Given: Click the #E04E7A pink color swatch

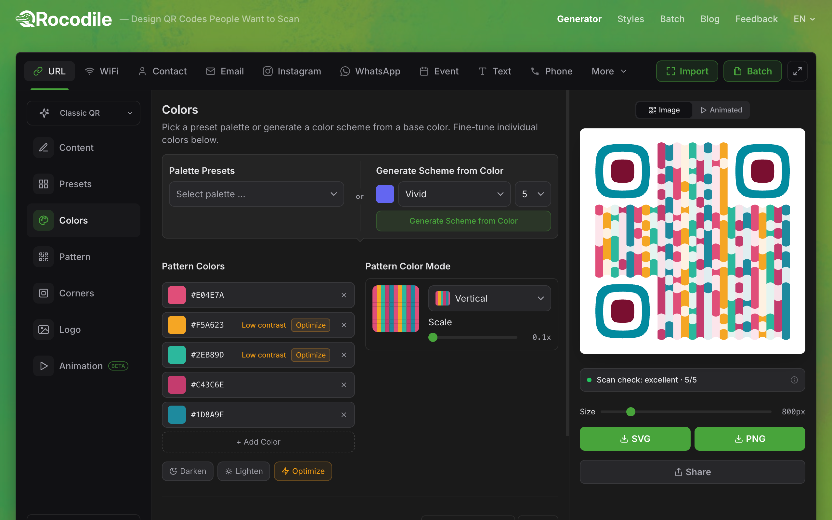Looking at the screenshot, I should 177,295.
